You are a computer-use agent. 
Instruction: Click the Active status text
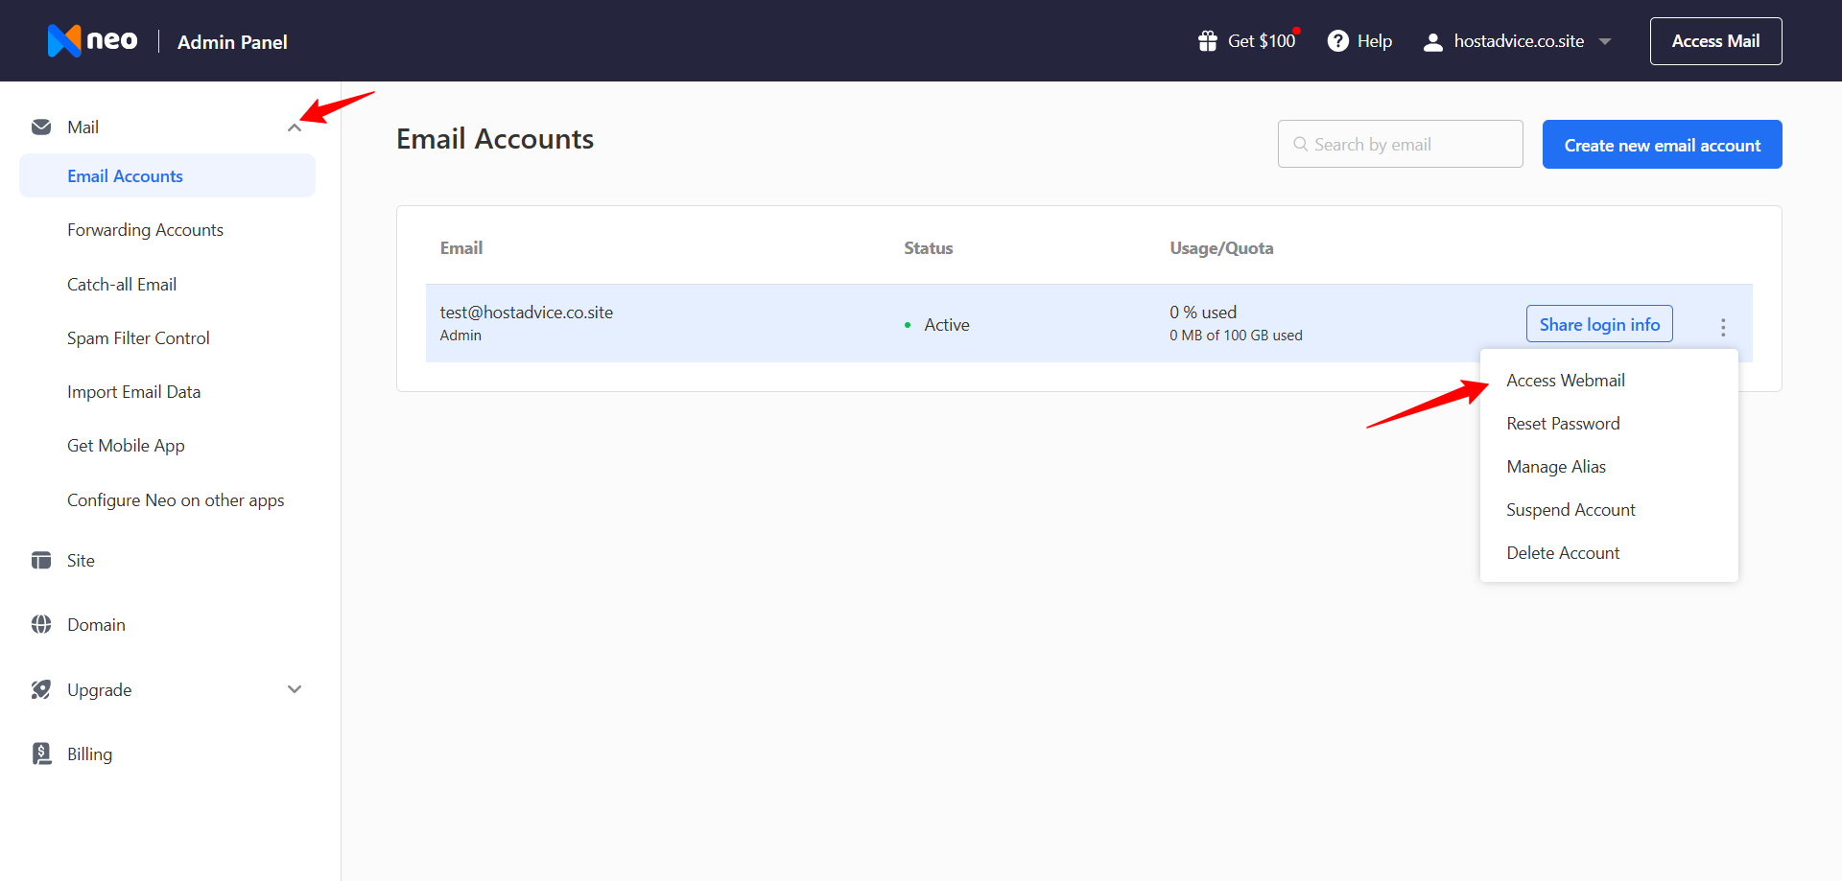(946, 325)
